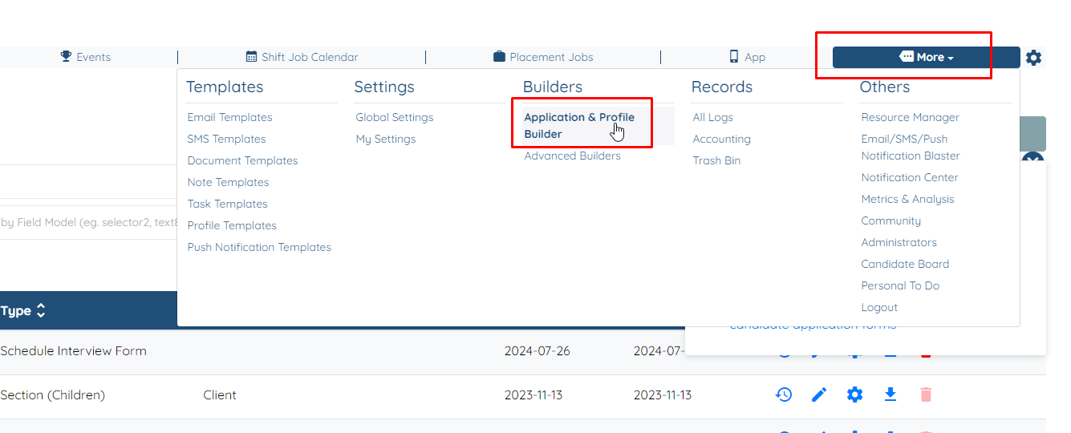Click the trash delete icon in Section (Children) row
Viewport: 1071px width, 433px height.
click(x=926, y=395)
